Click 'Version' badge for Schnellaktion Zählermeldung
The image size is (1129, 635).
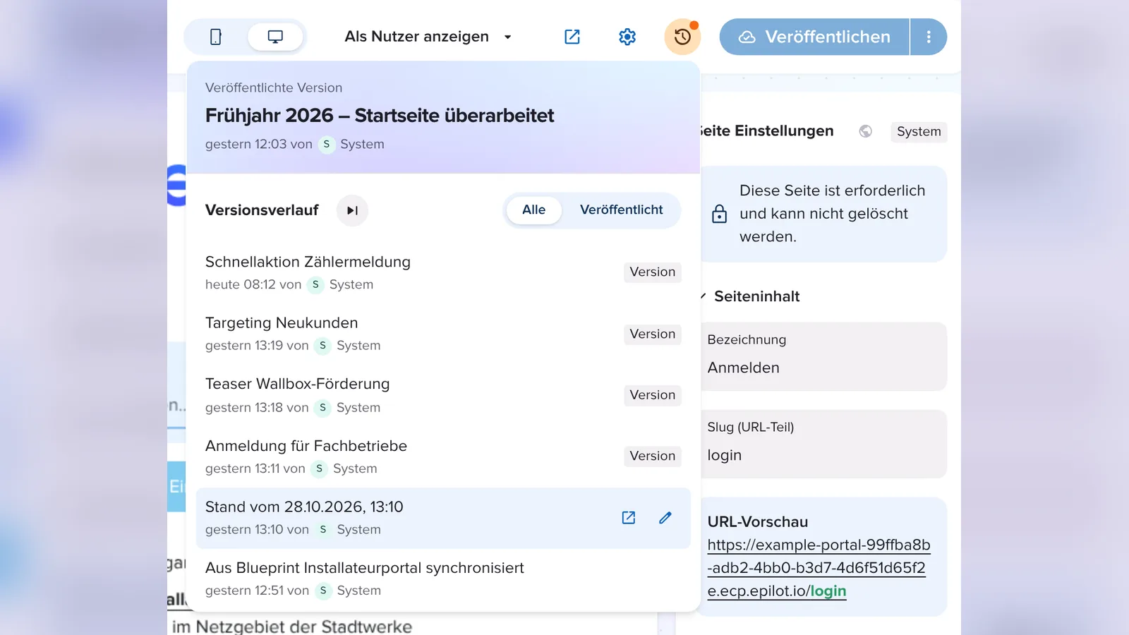point(653,272)
